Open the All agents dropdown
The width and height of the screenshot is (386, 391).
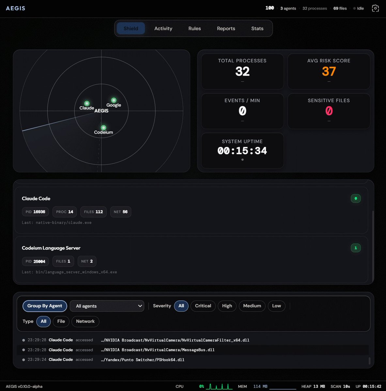coord(107,306)
